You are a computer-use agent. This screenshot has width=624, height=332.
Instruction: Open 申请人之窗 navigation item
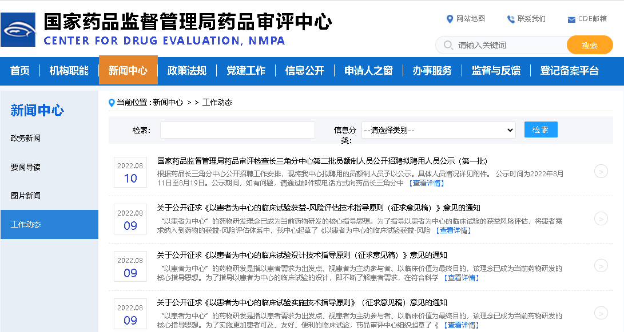click(x=368, y=71)
